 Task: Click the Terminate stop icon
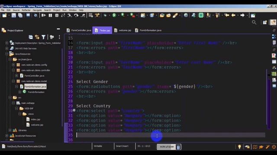tap(57, 15)
